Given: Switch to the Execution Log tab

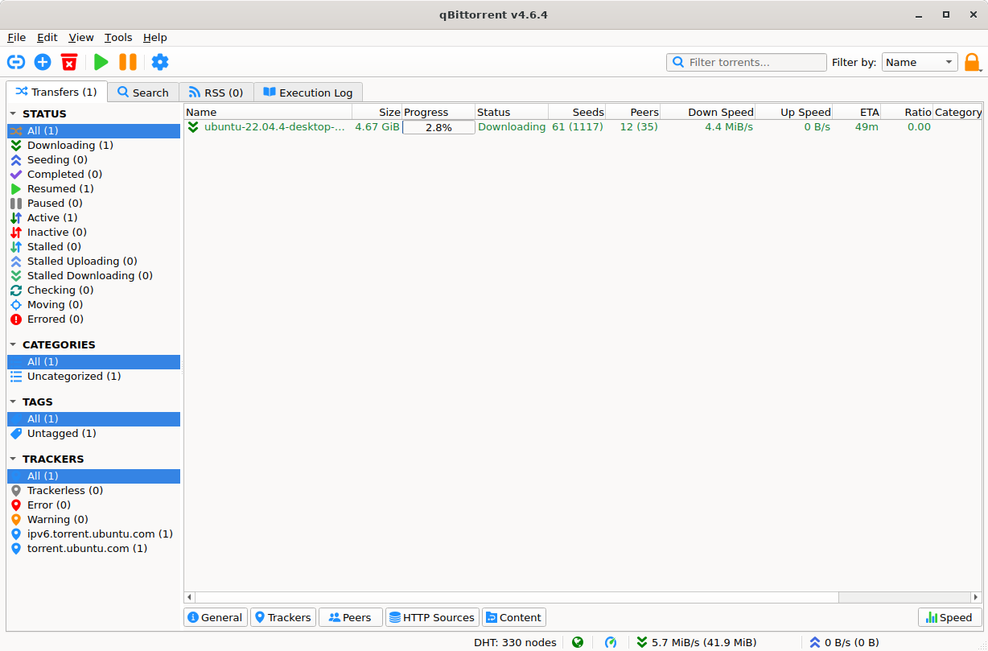Looking at the screenshot, I should tap(308, 92).
